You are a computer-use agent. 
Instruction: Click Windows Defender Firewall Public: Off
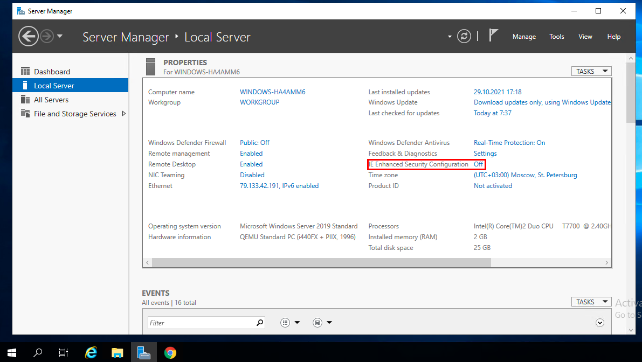[254, 143]
